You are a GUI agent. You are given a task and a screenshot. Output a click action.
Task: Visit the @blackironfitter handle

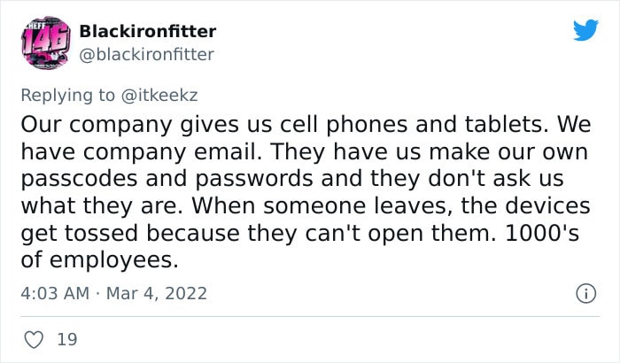pos(146,55)
